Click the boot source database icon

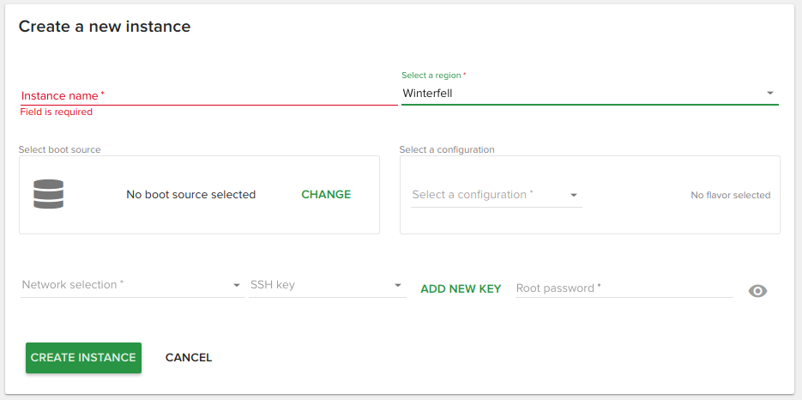coord(49,195)
